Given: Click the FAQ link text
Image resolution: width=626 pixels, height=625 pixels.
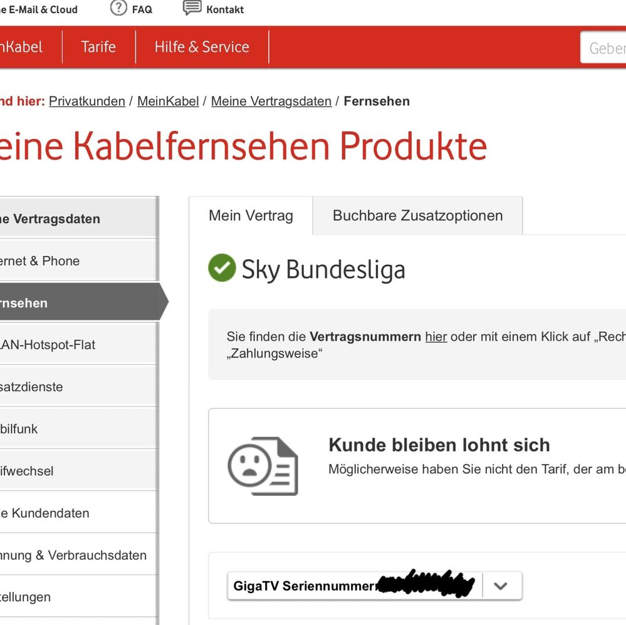Looking at the screenshot, I should click(142, 9).
